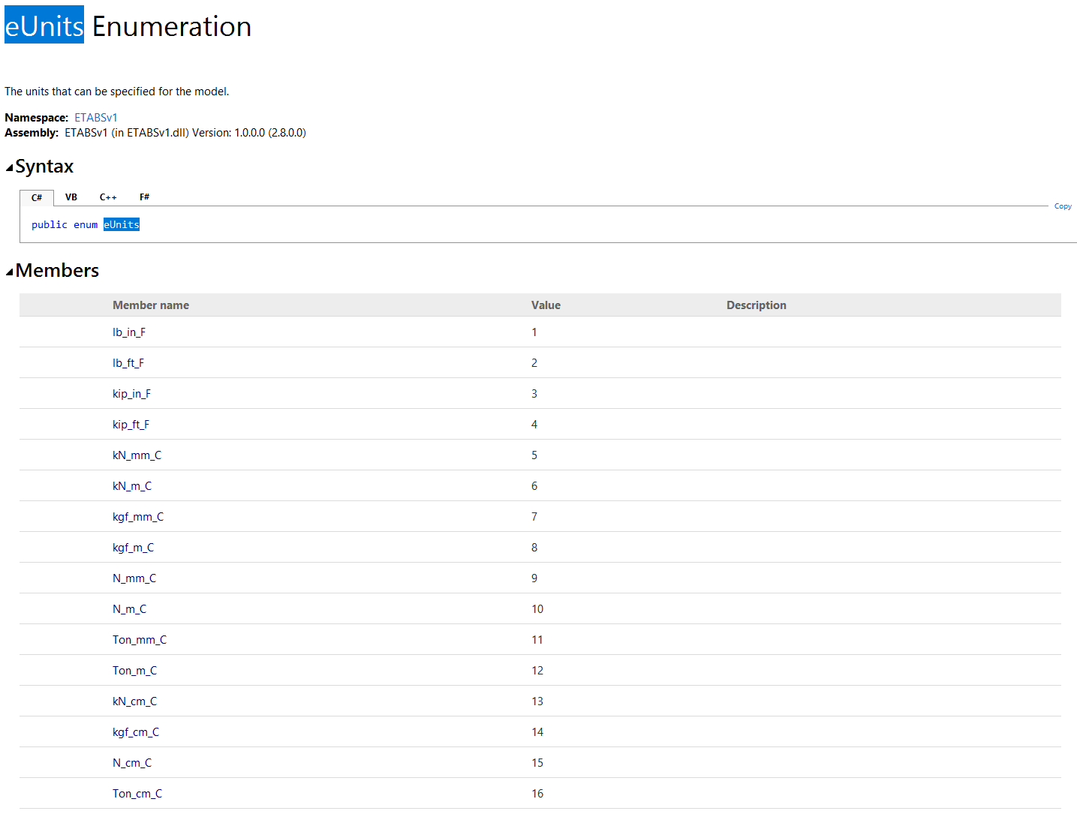Viewport: 1077px width, 820px height.
Task: Select the Ton_m_C member entry
Action: (134, 671)
